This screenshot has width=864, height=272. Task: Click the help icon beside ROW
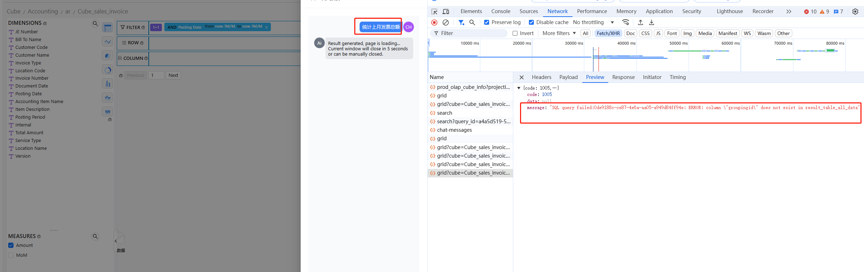pos(142,43)
